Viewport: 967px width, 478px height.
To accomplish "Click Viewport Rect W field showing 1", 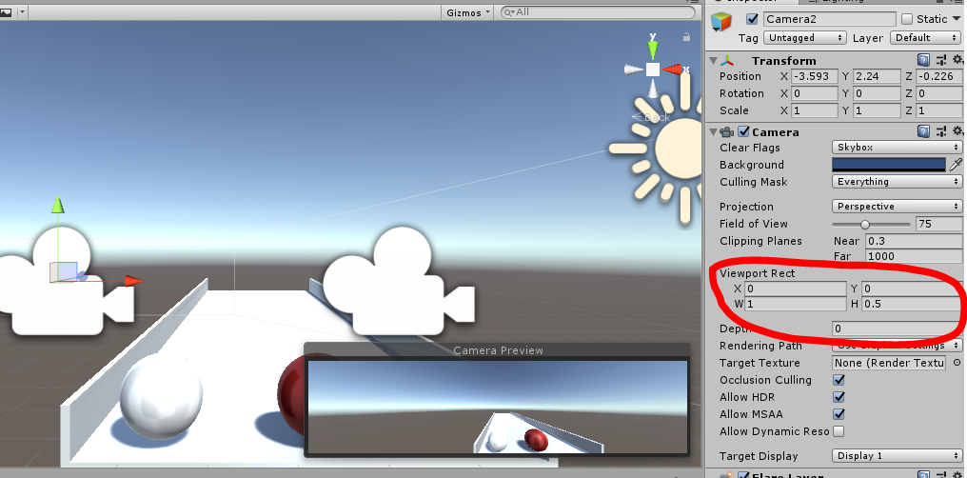I will (796, 304).
